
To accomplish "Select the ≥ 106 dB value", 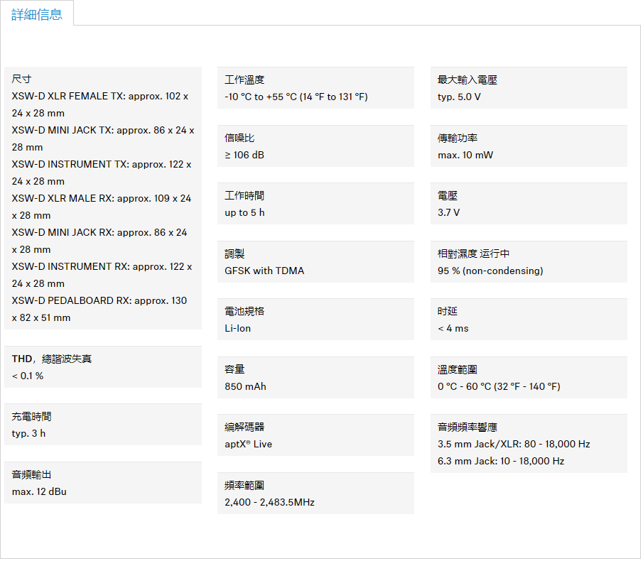I will (x=244, y=155).
